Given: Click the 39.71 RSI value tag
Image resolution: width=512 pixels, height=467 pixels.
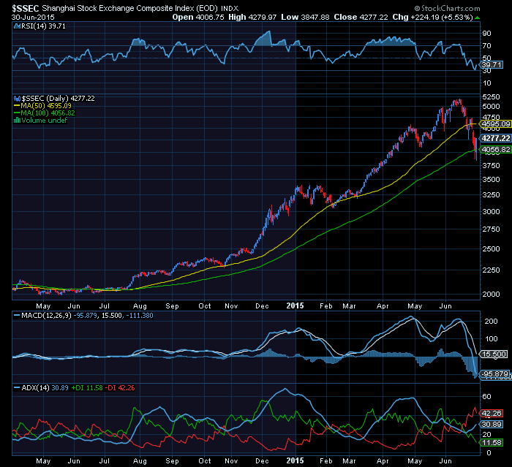Looking at the screenshot, I should click(x=492, y=64).
